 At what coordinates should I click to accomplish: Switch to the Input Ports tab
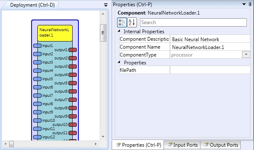[182, 145]
